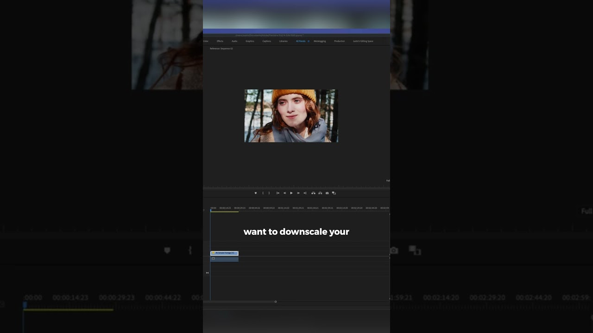Open All Panels workspace menu icon
The width and height of the screenshot is (593, 333).
(309, 41)
